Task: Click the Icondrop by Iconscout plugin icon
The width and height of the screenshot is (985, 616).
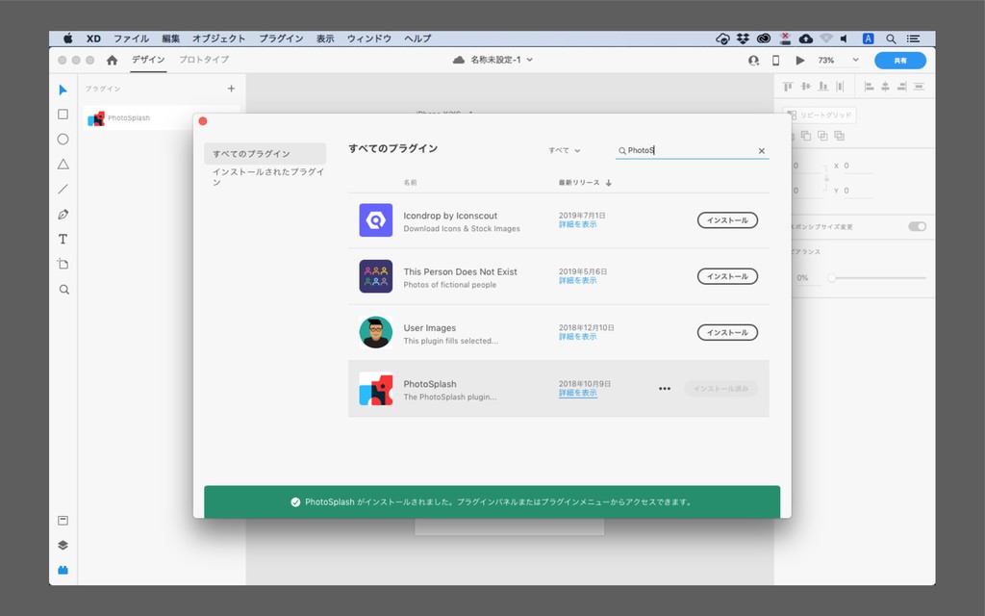Action: pyautogui.click(x=376, y=220)
